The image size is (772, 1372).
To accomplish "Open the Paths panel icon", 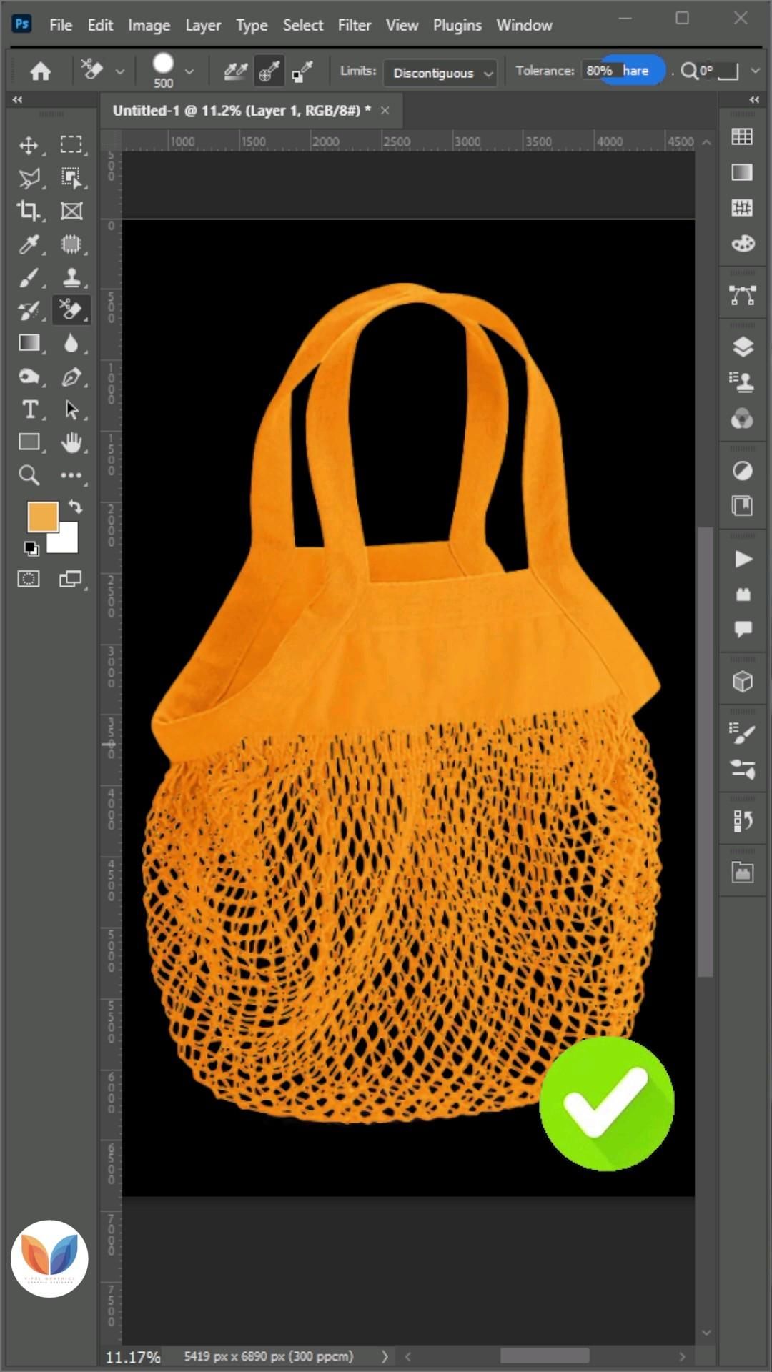I will (x=743, y=294).
